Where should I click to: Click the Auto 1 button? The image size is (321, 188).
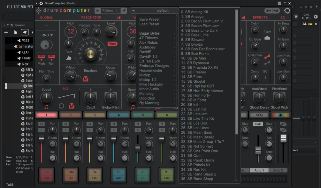(x=259, y=170)
